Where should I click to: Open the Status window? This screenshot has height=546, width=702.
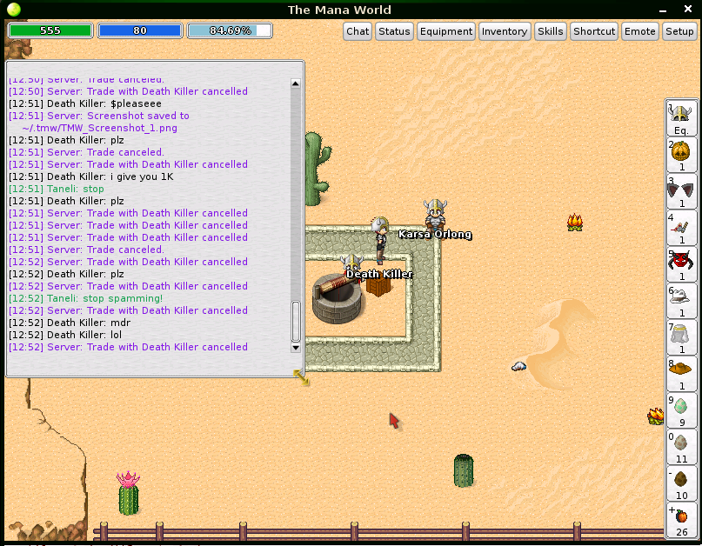point(394,31)
